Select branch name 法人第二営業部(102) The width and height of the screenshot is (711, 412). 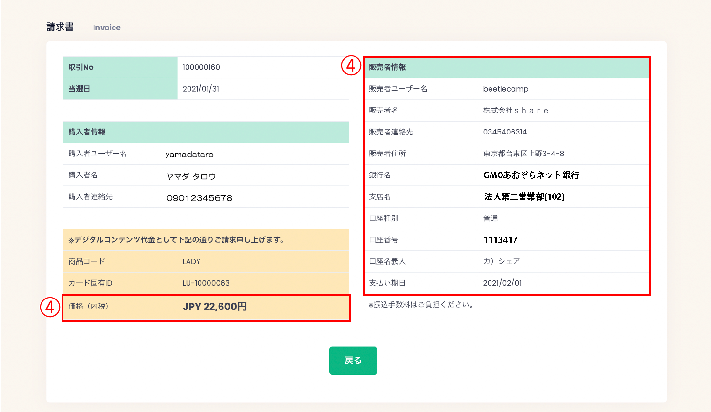(524, 196)
